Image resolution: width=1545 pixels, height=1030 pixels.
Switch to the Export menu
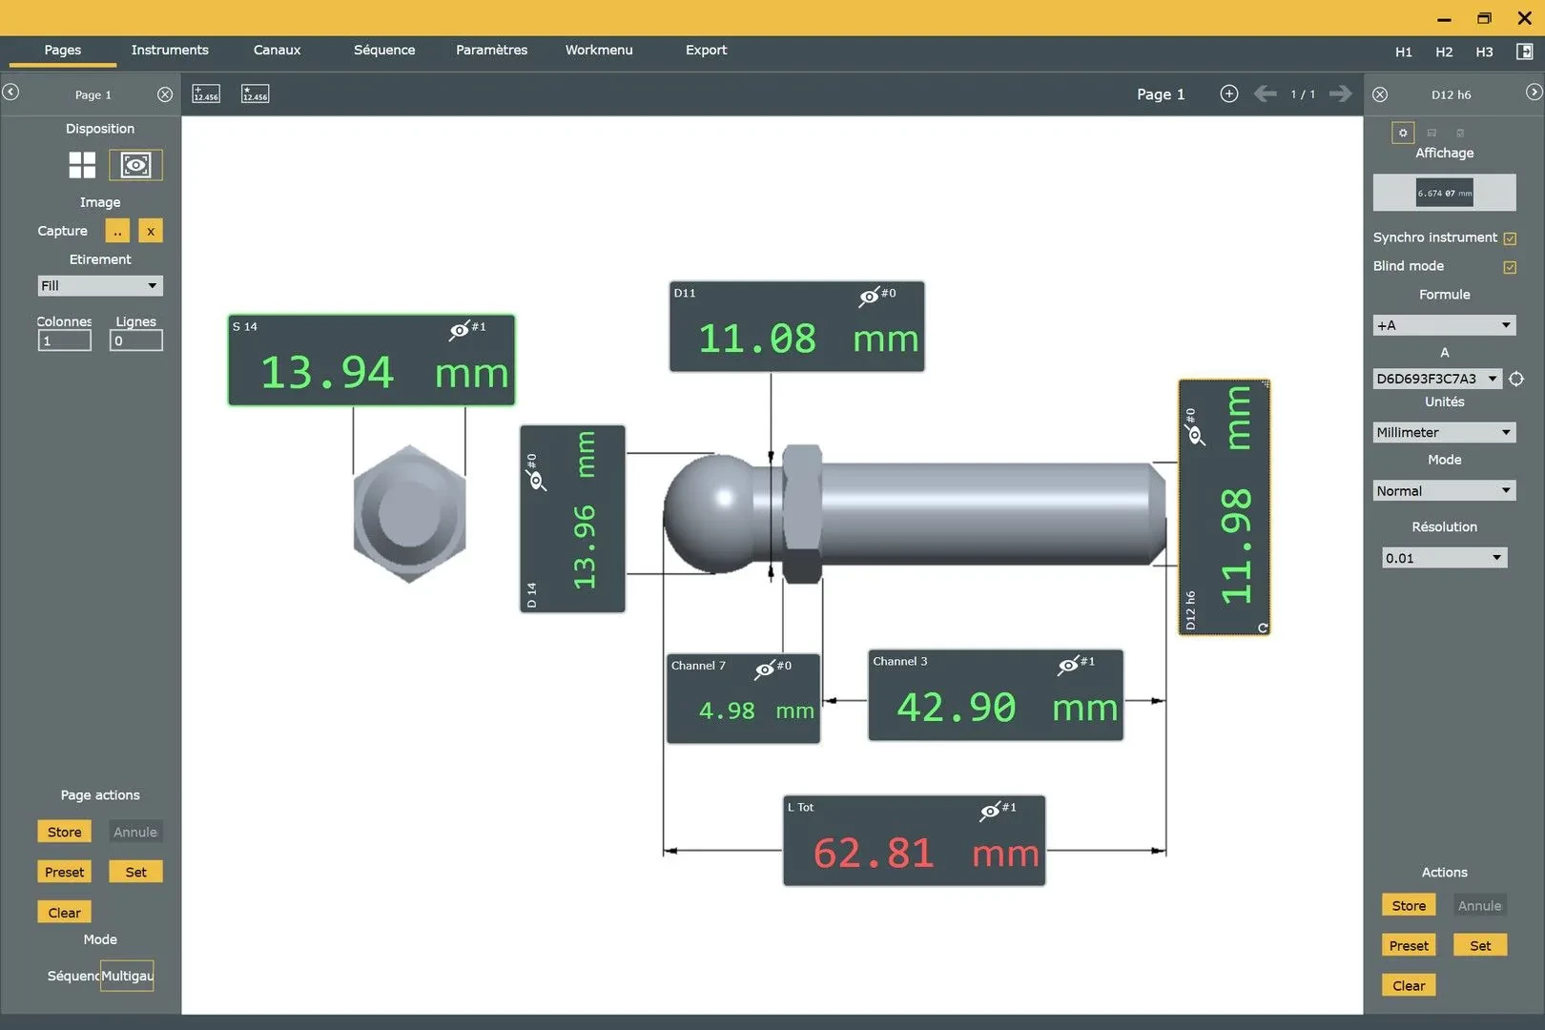coord(706,50)
